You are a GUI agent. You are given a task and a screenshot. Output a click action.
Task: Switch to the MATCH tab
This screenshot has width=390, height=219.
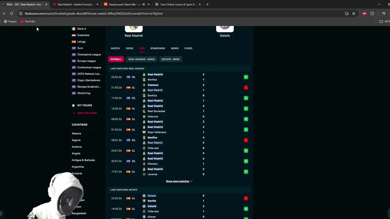pyautogui.click(x=115, y=48)
